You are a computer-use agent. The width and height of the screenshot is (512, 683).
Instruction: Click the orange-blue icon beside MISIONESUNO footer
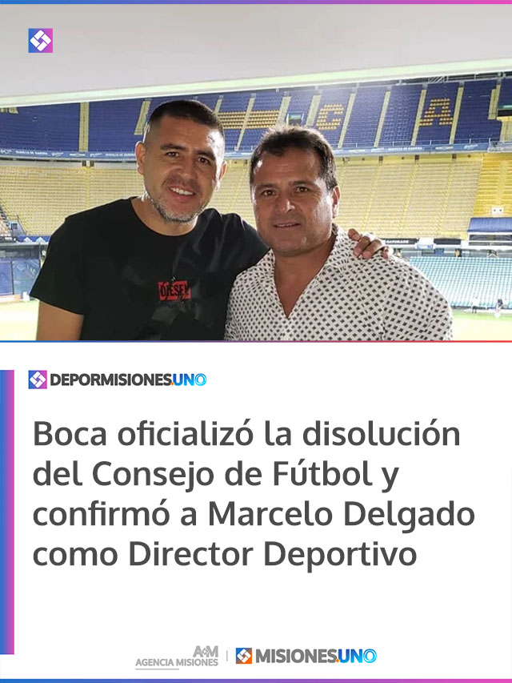[244, 656]
